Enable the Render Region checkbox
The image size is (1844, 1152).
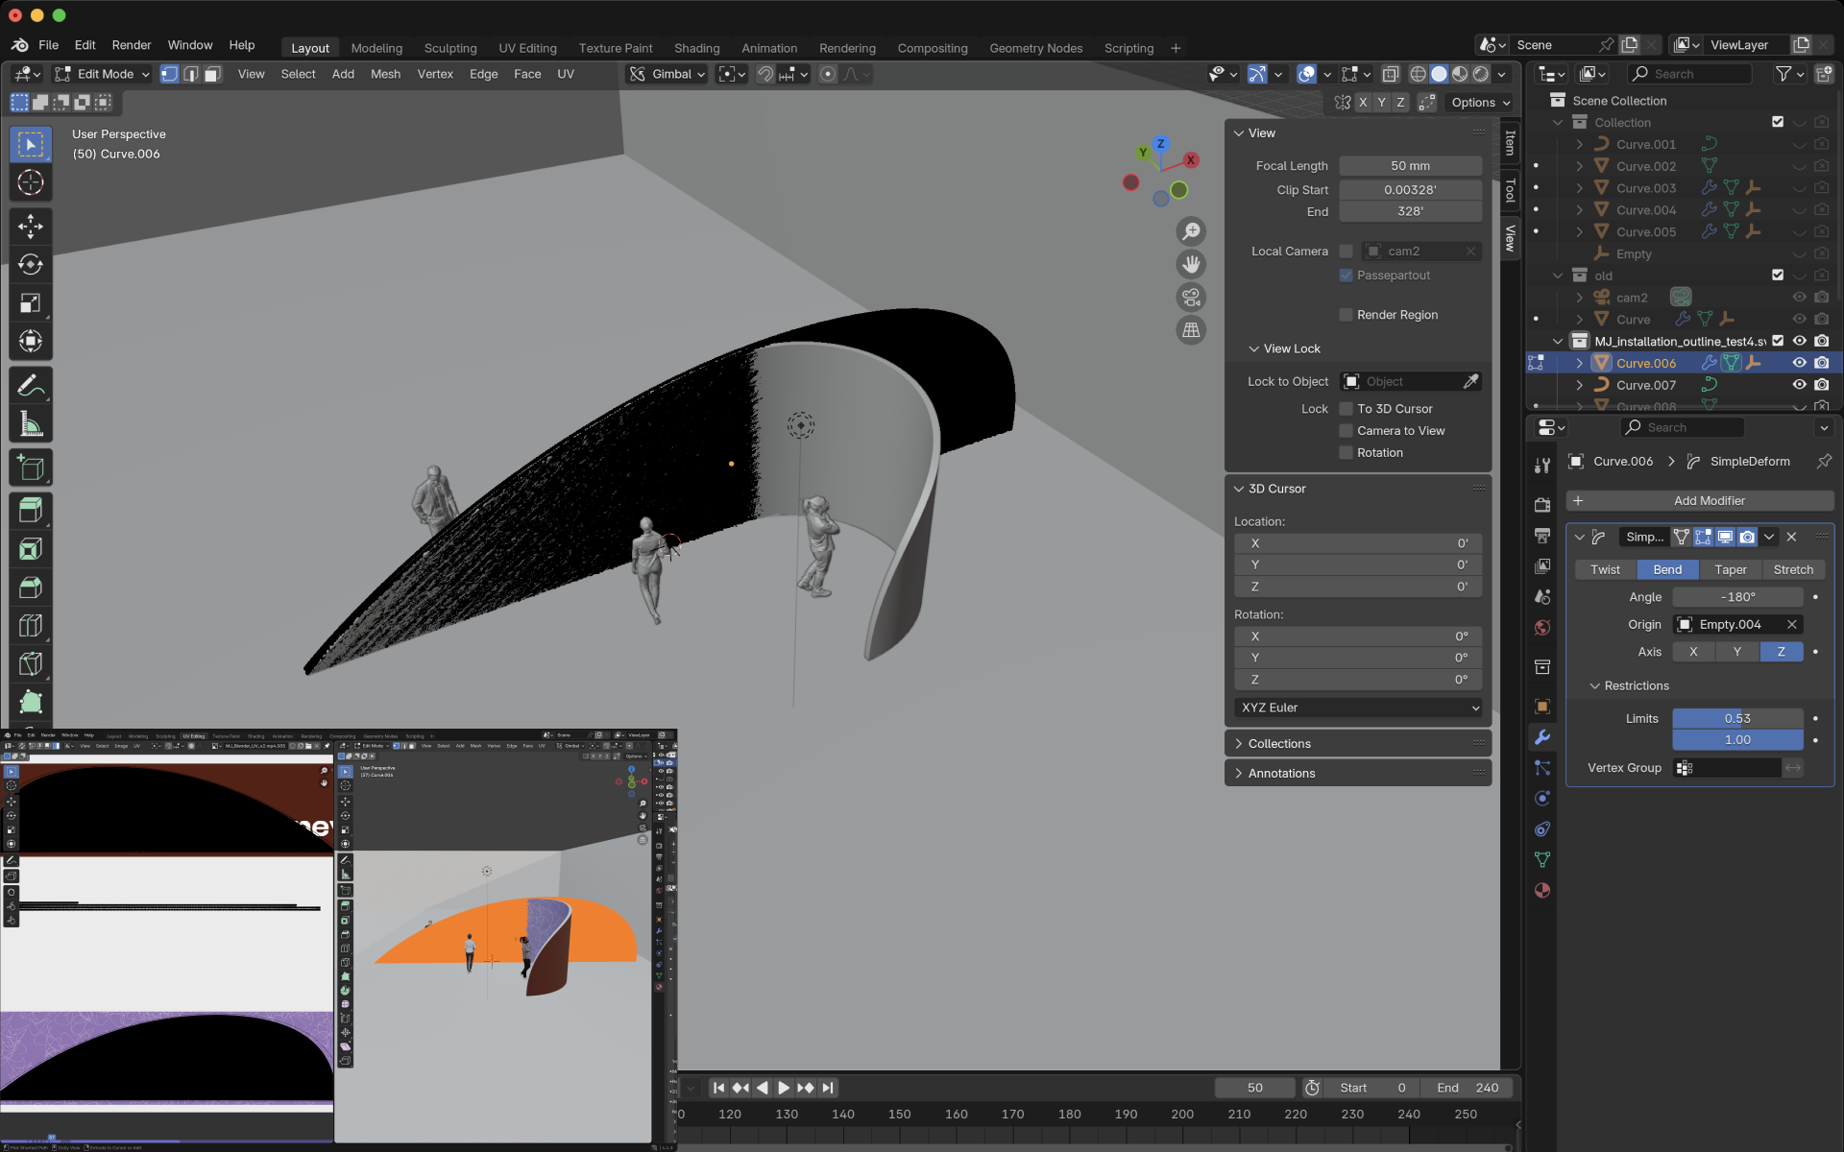tap(1347, 315)
